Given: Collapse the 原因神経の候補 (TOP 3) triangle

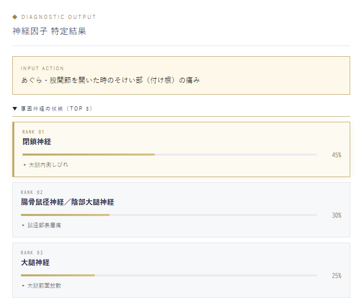Looking at the screenshot, I should 15,108.
